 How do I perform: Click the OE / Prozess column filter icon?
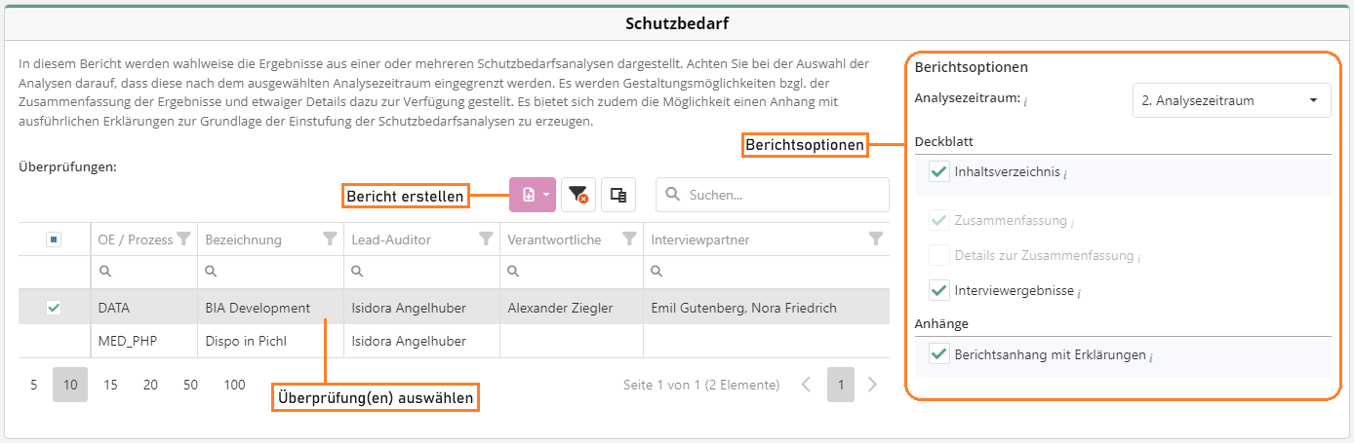pyautogui.click(x=183, y=240)
